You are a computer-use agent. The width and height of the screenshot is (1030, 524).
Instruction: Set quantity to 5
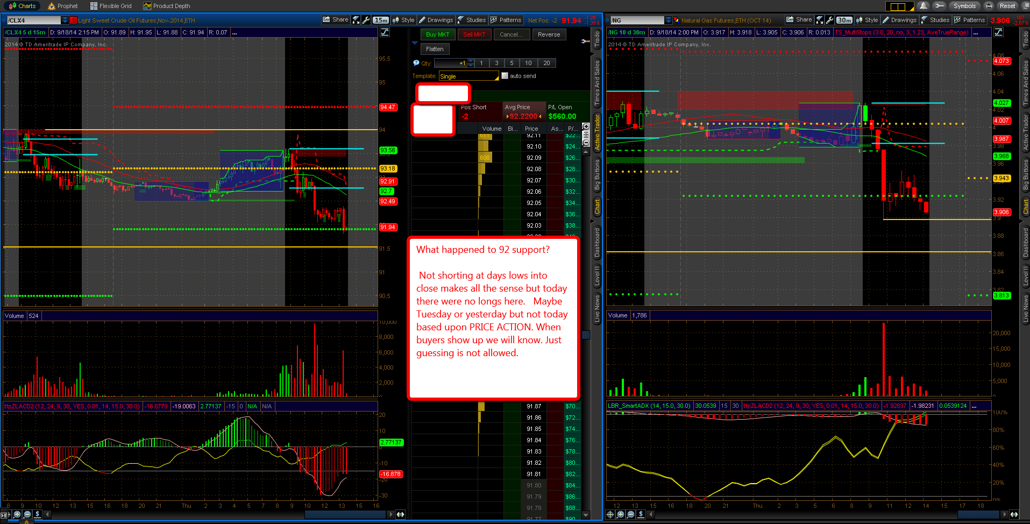[512, 63]
